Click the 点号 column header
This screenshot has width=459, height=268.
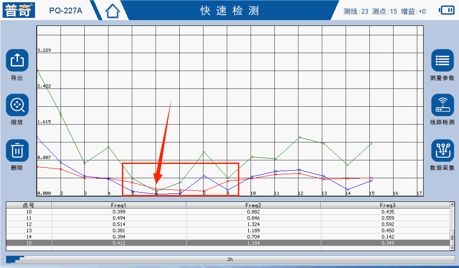coord(29,205)
